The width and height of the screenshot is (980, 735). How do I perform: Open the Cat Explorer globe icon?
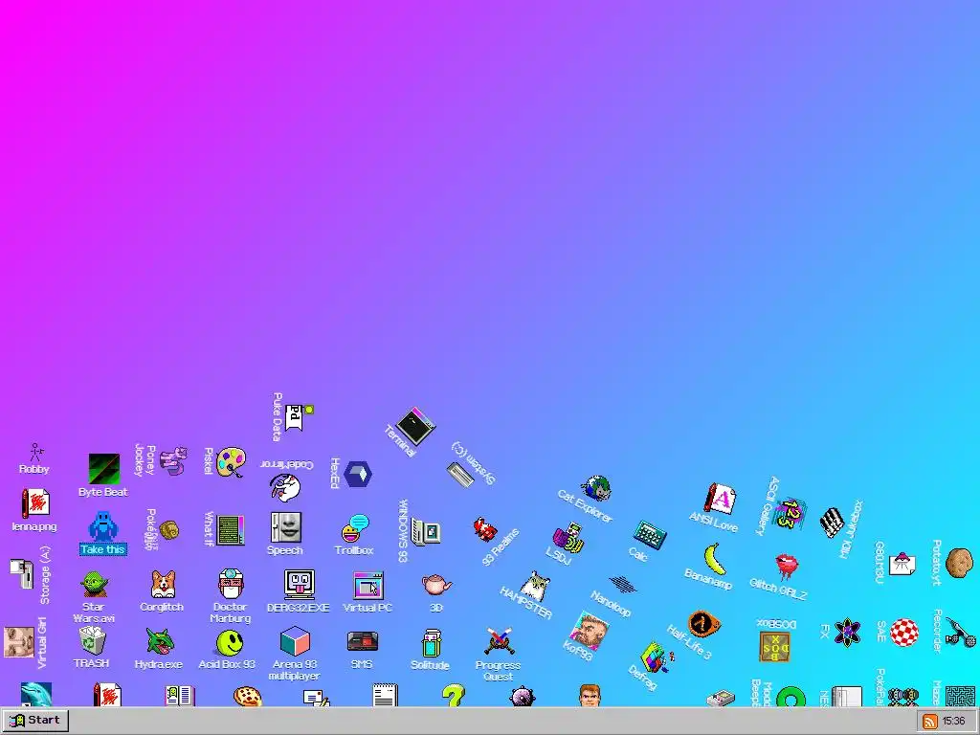(596, 488)
